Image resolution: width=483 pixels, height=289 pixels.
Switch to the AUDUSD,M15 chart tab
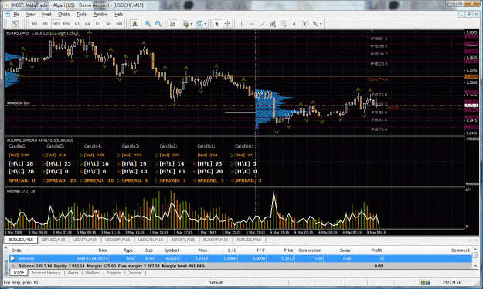point(249,240)
